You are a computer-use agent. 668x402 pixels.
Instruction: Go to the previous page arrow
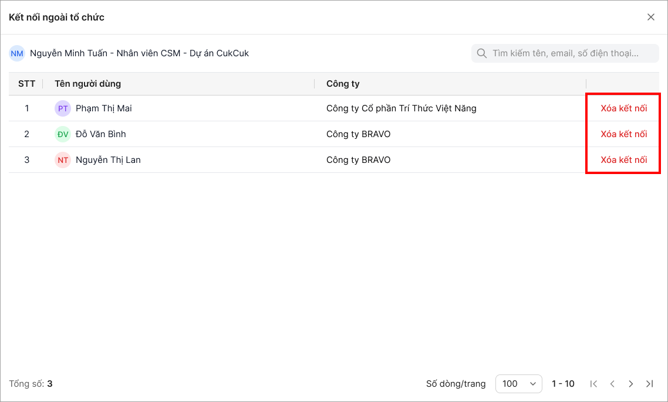tap(612, 384)
